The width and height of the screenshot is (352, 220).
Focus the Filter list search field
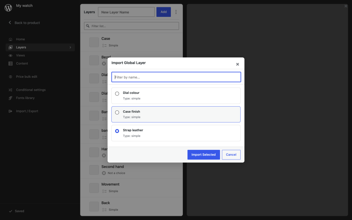tap(131, 26)
